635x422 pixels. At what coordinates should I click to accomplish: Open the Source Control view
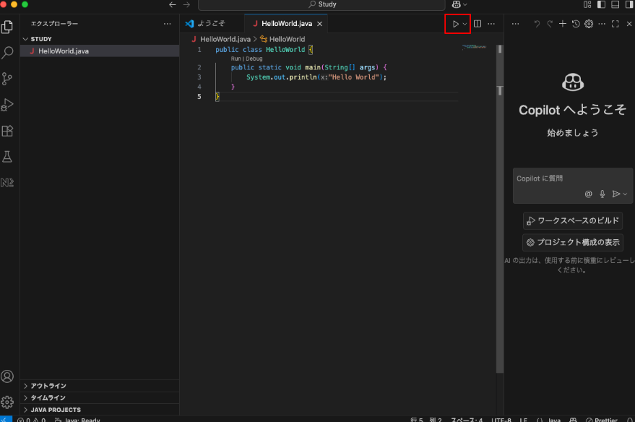coord(7,79)
